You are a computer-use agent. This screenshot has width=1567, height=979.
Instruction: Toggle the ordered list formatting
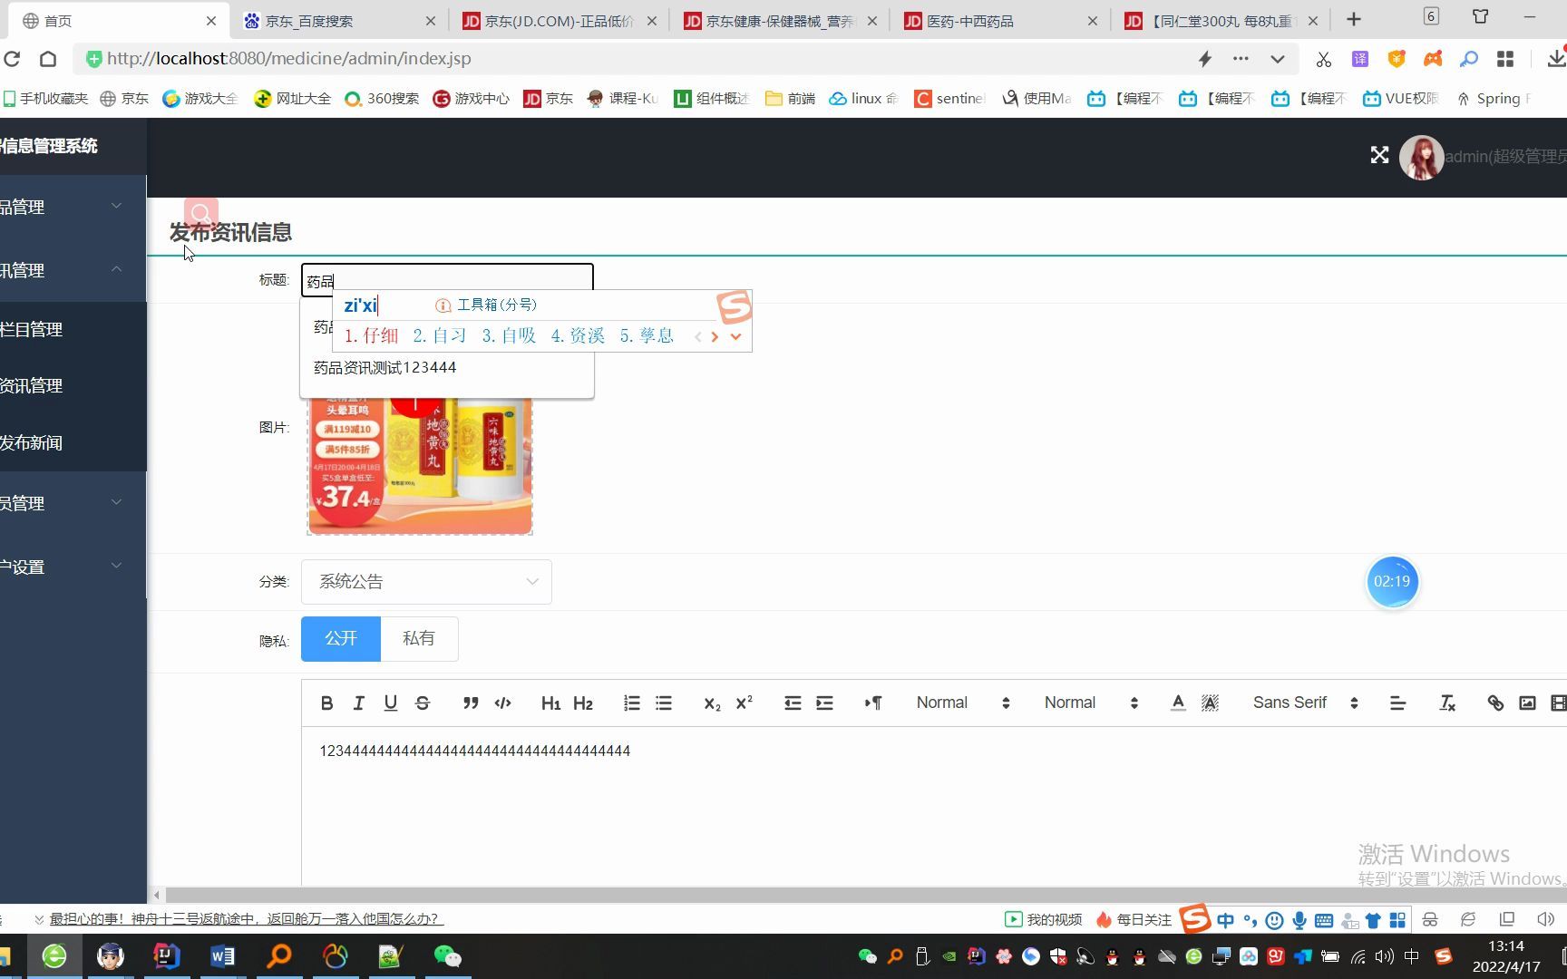(x=631, y=703)
